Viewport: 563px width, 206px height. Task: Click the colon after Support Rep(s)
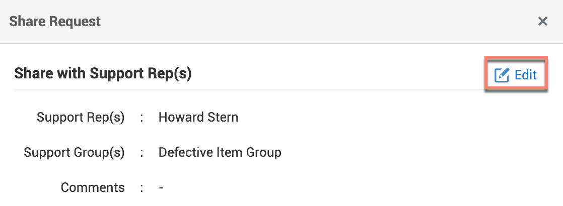point(142,118)
